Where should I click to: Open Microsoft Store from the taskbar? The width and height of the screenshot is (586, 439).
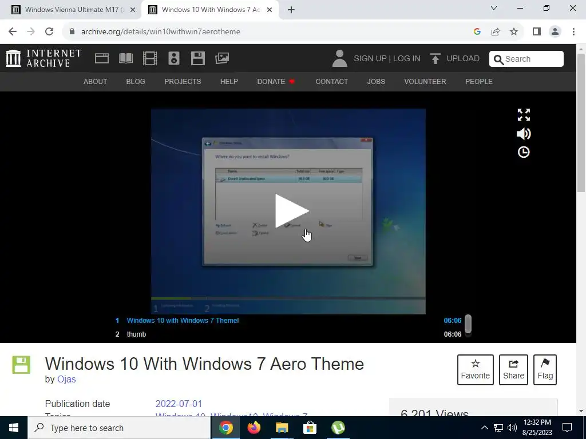[x=310, y=428]
